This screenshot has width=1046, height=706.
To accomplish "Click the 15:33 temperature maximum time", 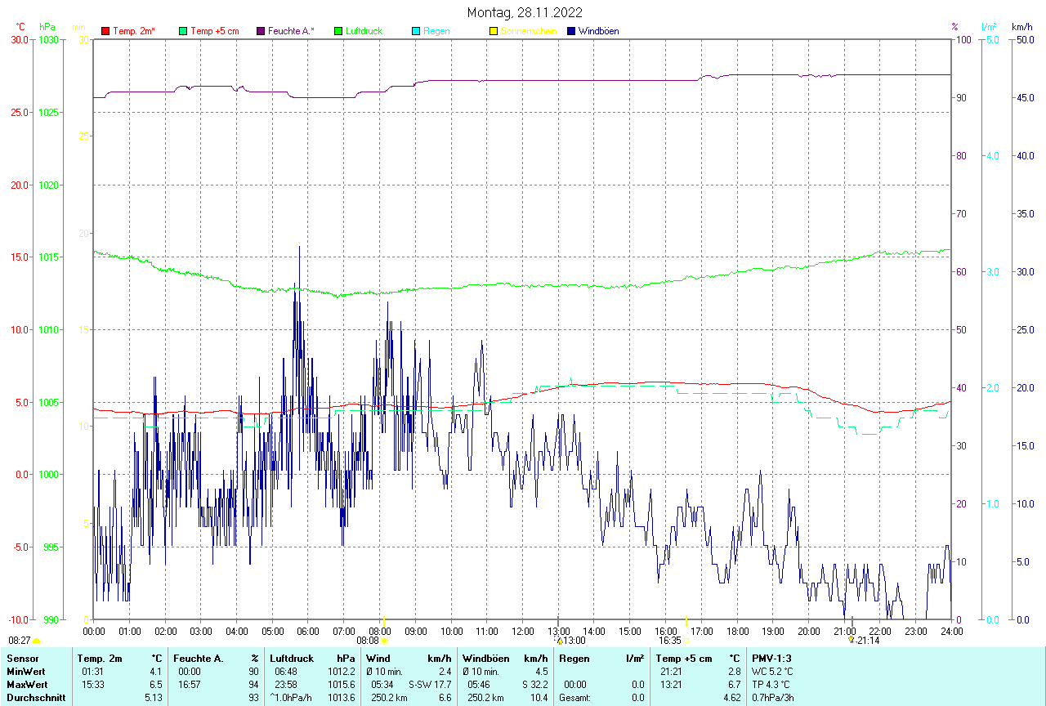I will click(x=93, y=685).
